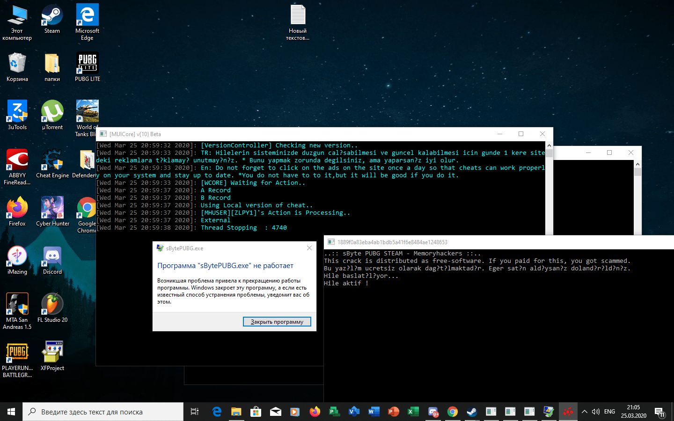This screenshot has height=421, width=674.
Task: Open Visio from the taskbar
Action: 354,412
